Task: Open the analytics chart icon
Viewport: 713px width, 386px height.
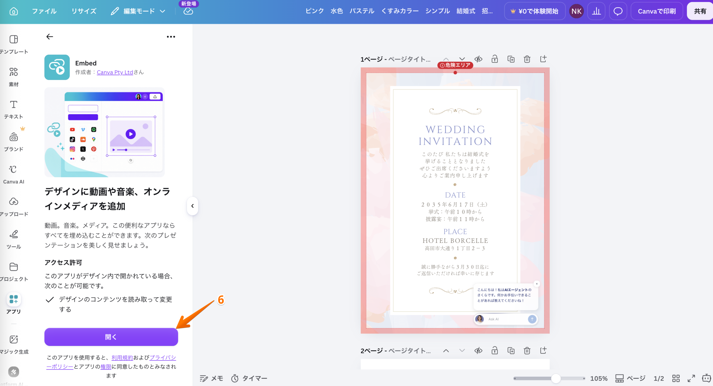Action: [x=596, y=11]
